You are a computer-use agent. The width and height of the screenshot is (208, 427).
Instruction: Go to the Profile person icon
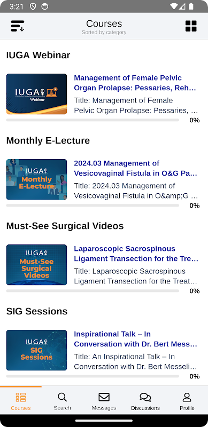click(x=187, y=397)
